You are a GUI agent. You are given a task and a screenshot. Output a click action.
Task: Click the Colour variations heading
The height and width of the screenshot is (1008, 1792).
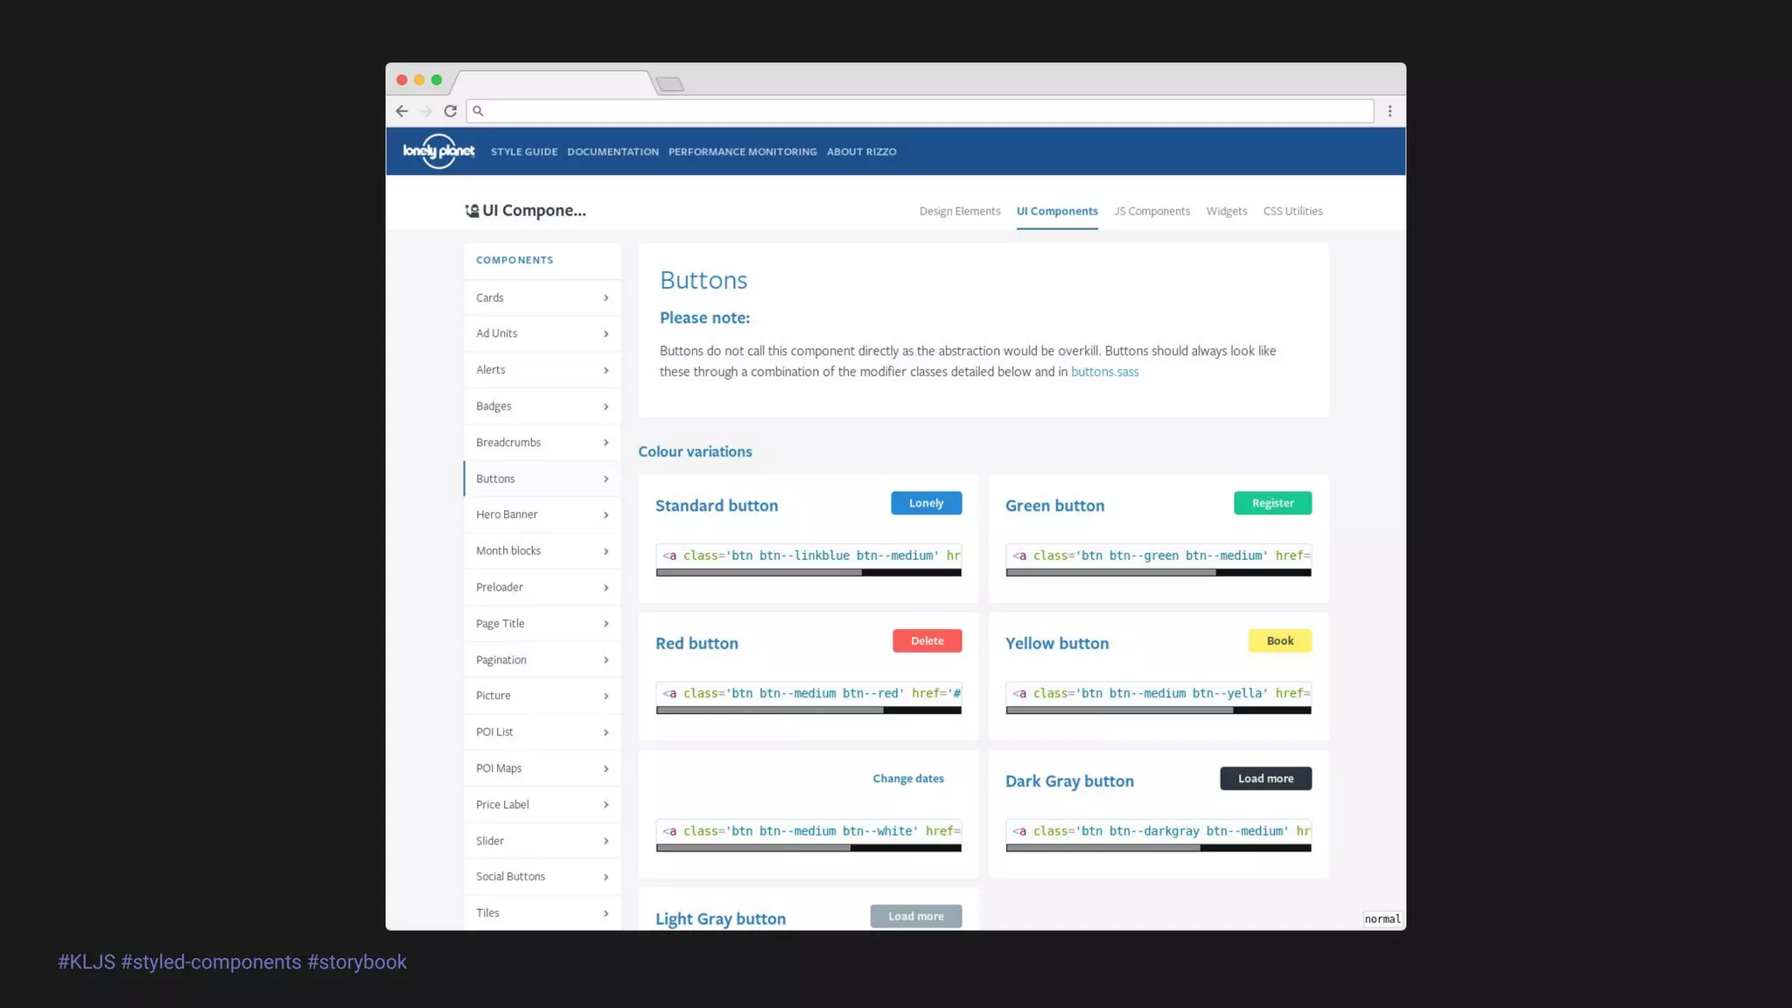coord(695,451)
